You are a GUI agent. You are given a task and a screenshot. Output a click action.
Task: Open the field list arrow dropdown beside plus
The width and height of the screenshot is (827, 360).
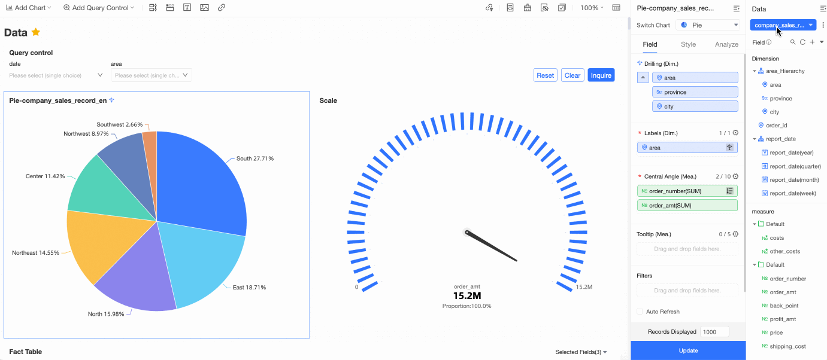(822, 42)
